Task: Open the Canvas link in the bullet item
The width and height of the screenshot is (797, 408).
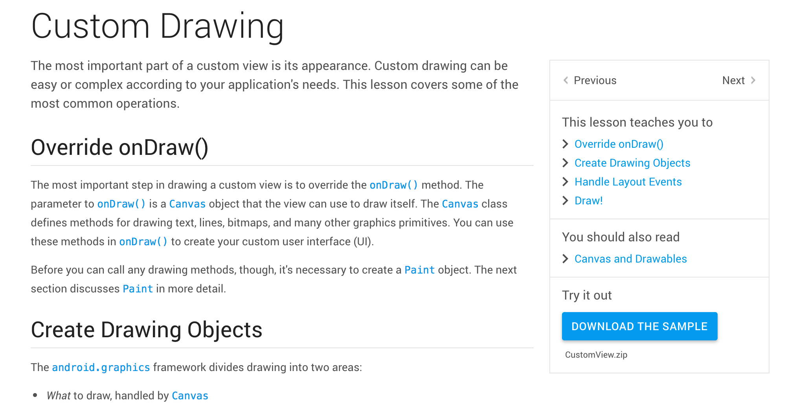Action: pos(190,396)
